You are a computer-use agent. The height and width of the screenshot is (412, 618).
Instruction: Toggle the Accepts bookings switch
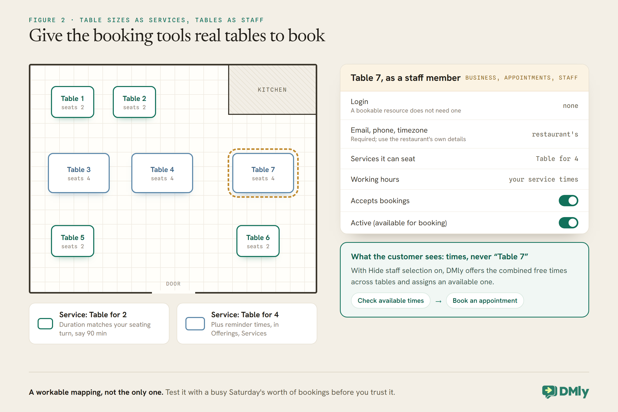(568, 201)
